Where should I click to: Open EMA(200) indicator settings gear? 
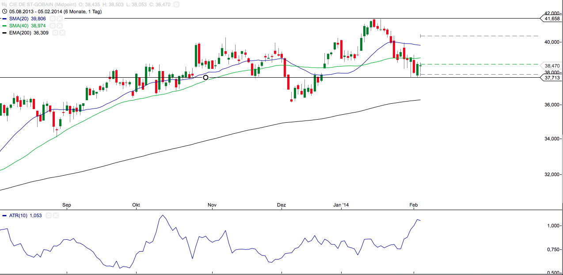click(55, 33)
